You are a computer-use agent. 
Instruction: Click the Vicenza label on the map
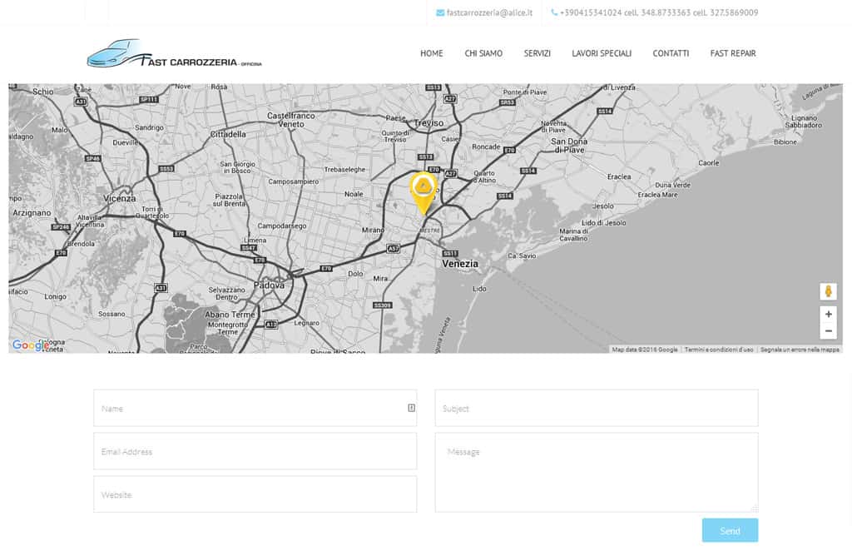click(120, 198)
